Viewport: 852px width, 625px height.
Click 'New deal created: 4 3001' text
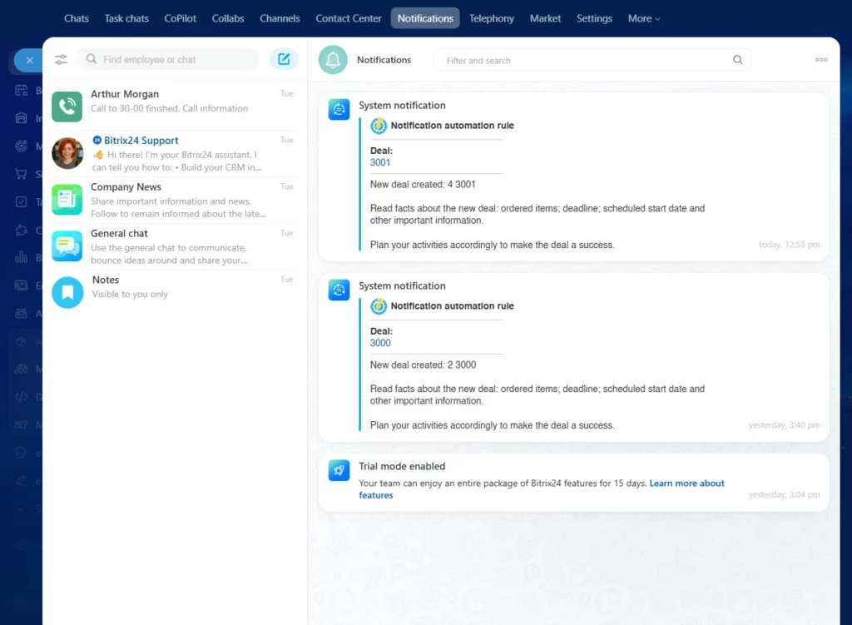point(423,185)
